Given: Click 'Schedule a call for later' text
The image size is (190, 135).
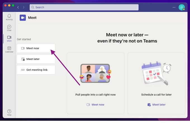Looking at the screenshot, I should coord(156,95).
